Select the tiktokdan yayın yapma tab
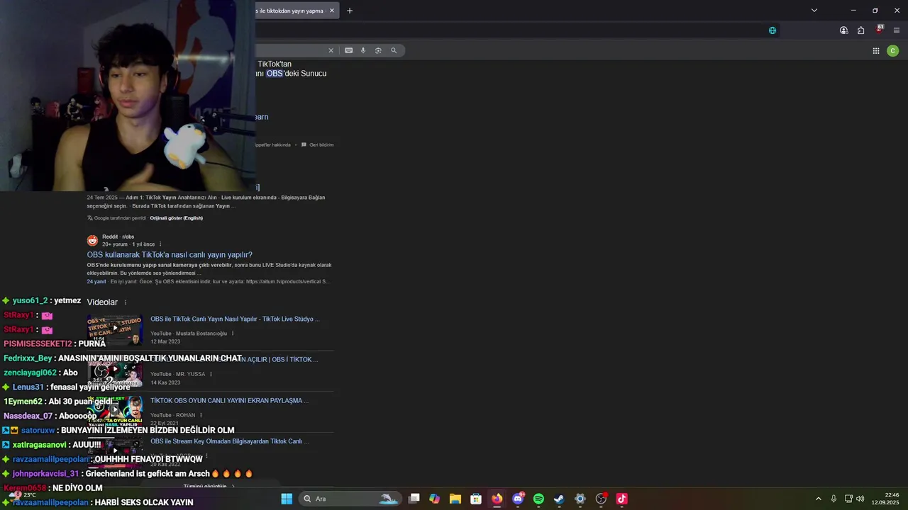Screen dimensions: 908x510 pyautogui.click(x=289, y=11)
